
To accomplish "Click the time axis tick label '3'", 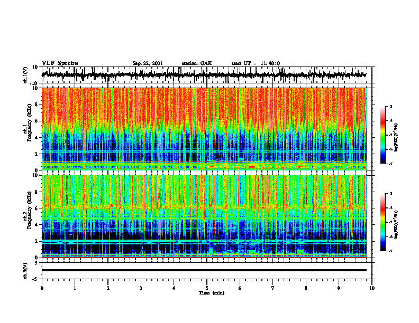I will pos(141,288).
